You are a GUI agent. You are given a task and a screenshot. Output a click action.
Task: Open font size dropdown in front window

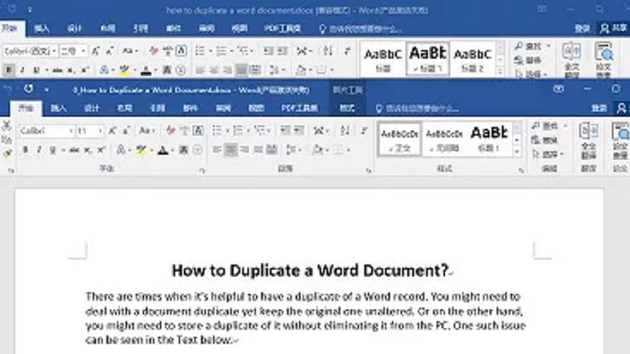coord(100,131)
